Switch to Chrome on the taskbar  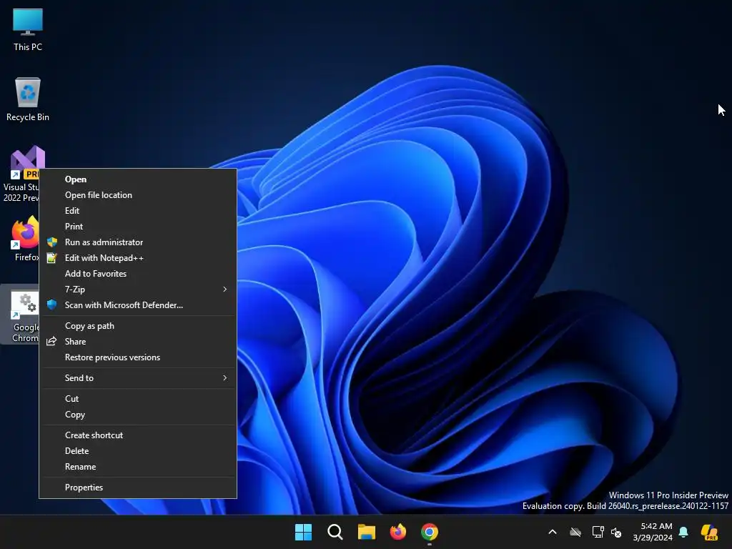click(430, 532)
